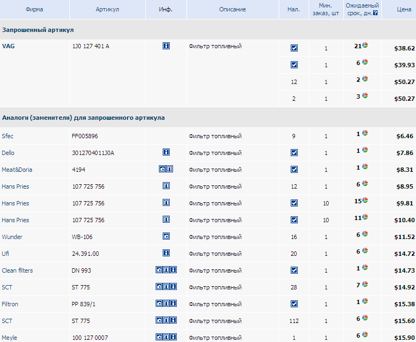View the photo icon for Filtron PP 839/1

pyautogui.click(x=159, y=304)
